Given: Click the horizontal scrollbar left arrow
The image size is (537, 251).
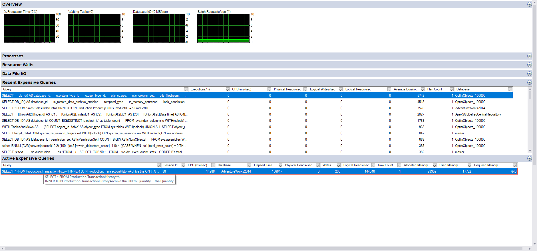Looking at the screenshot, I should click(3, 248).
